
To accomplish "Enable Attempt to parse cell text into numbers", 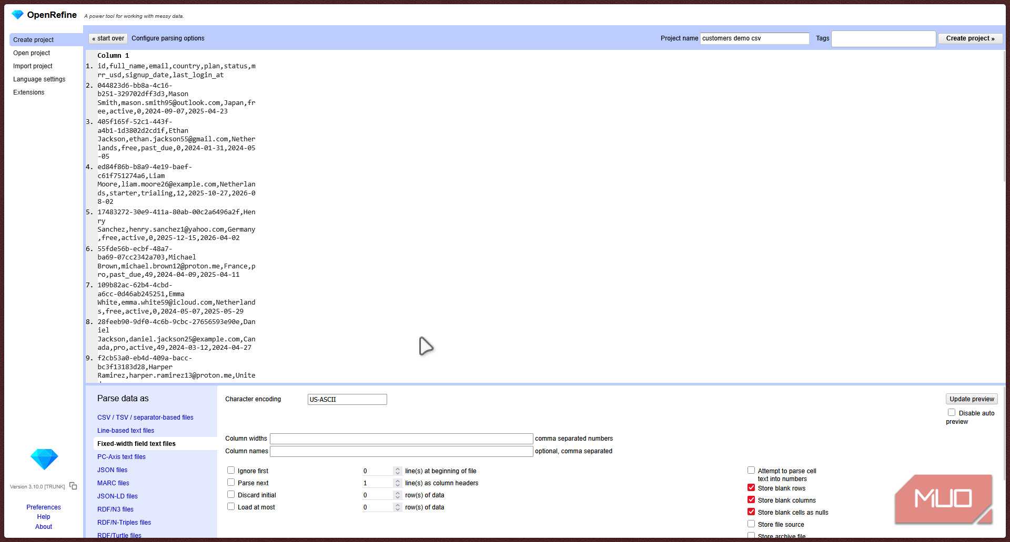I will click(x=751, y=470).
